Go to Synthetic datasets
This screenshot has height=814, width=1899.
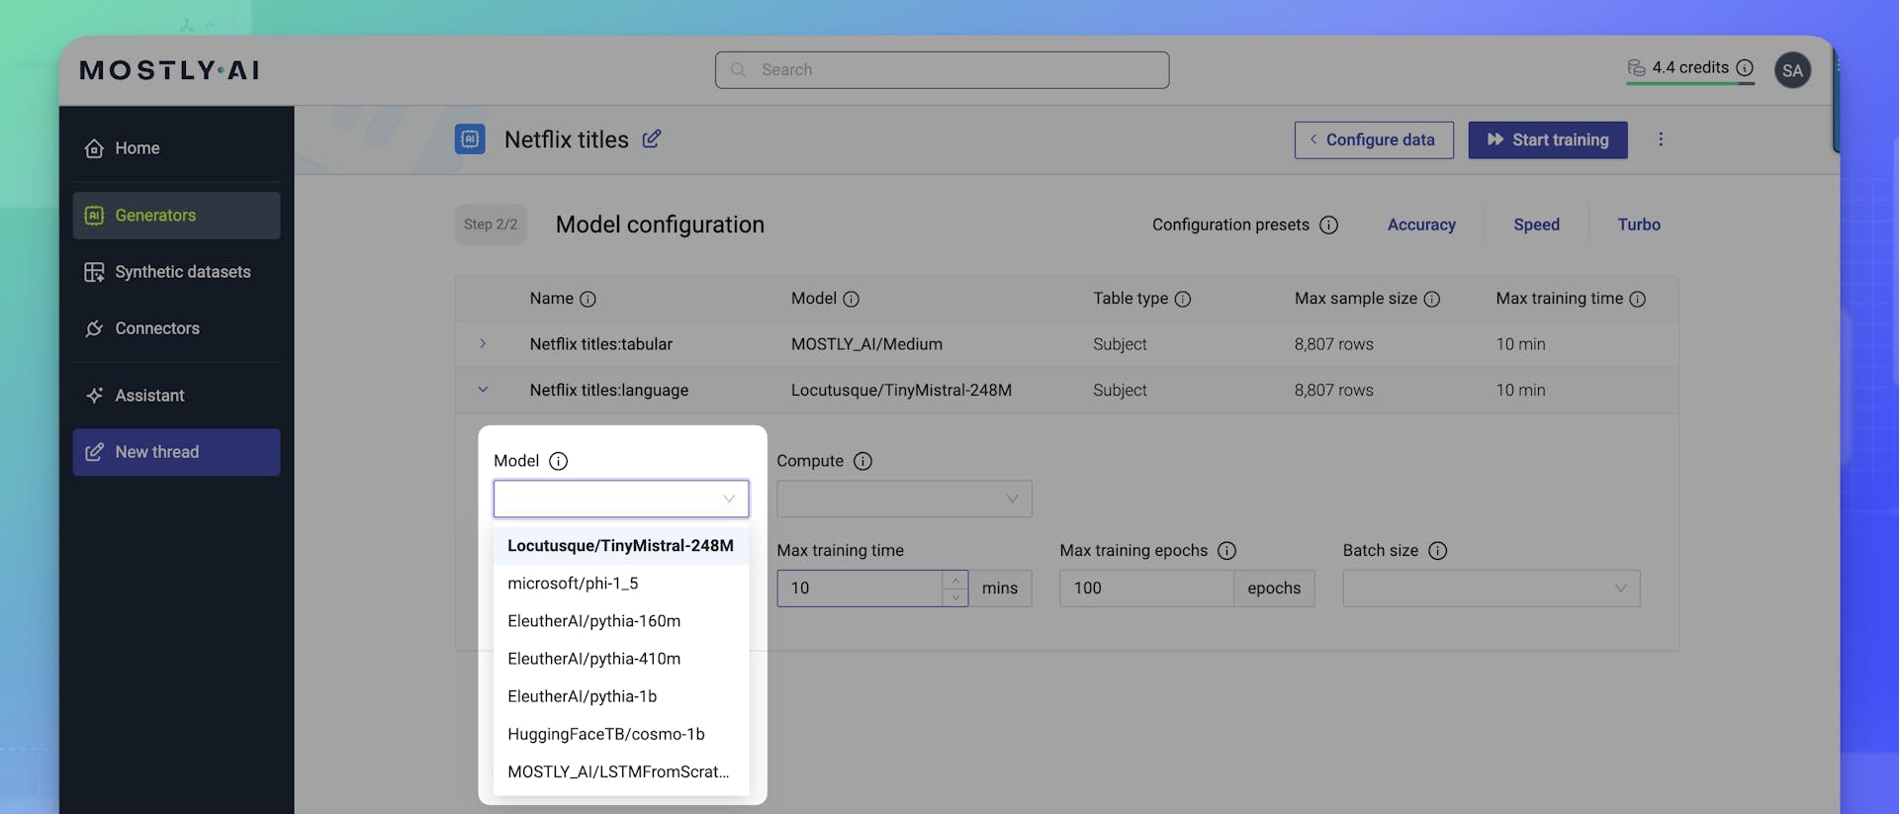[x=176, y=272]
